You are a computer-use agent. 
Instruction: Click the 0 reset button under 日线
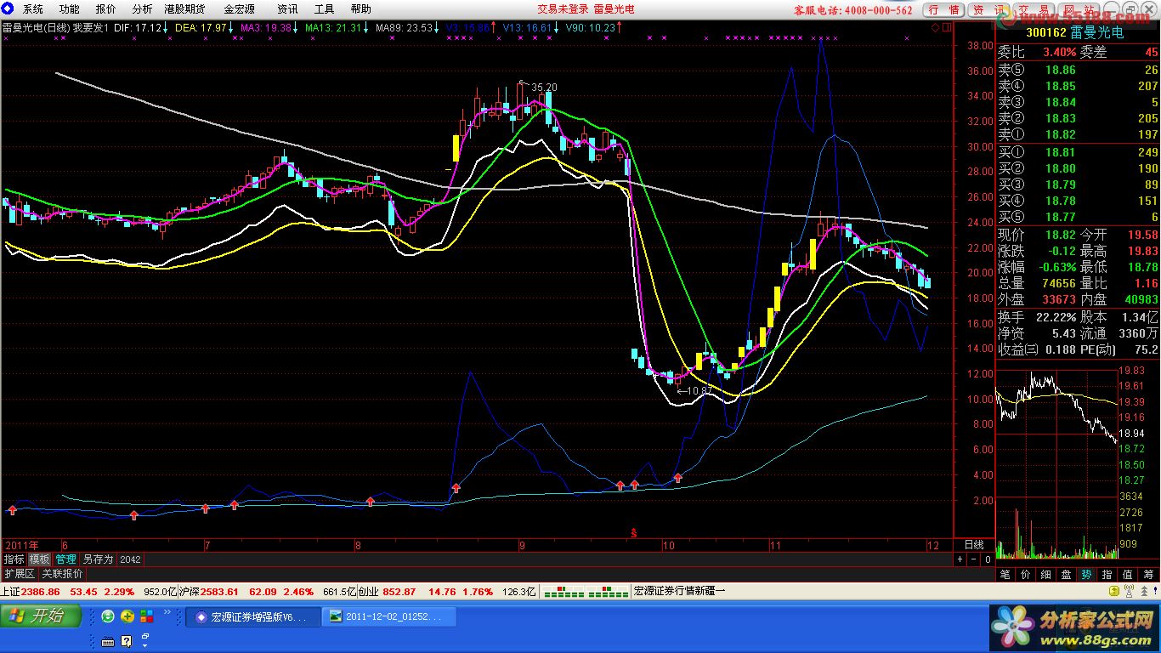click(987, 559)
